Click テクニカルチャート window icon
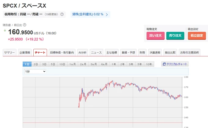208x128 pixels. [164, 64]
